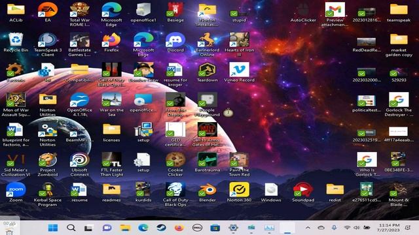Open Paint the Town Red icon
Image resolution: width=419 pixels, height=235 pixels.
239,160
